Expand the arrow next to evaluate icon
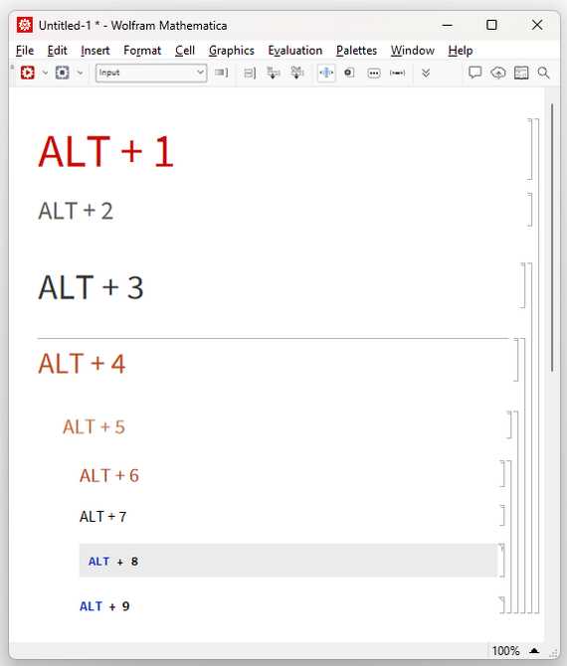This screenshot has height=666, width=567. 45,73
